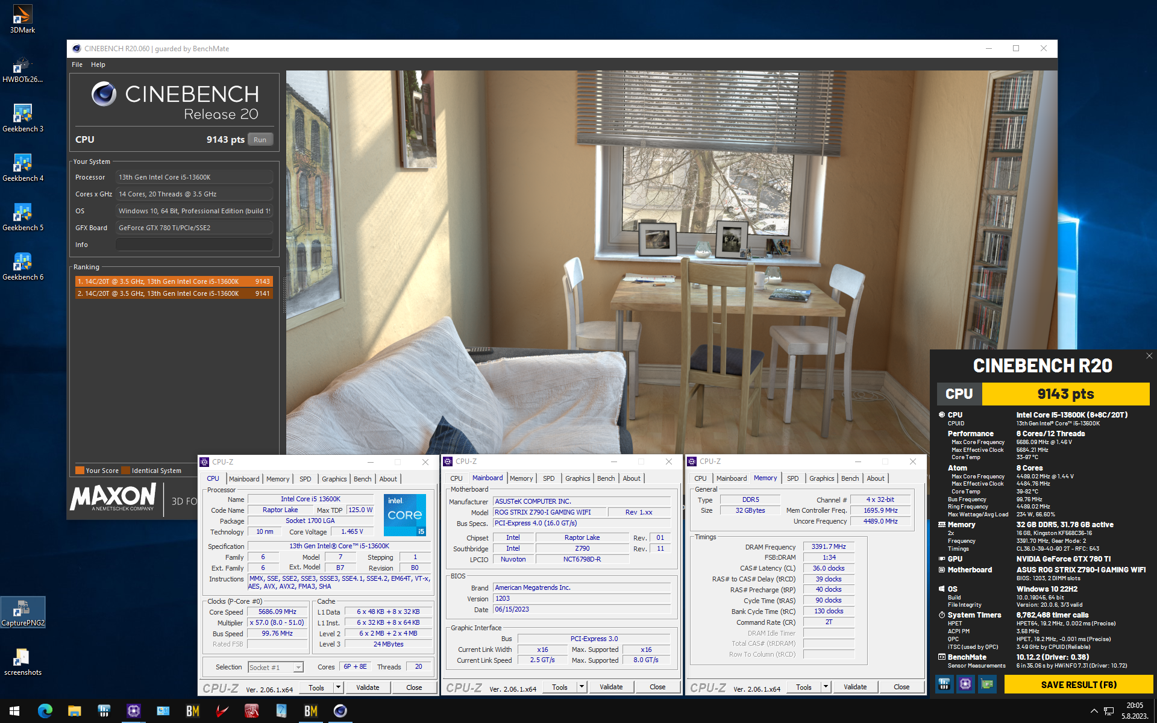Open Memory tab in left CPU-Z window
Viewport: 1157px width, 723px height.
[278, 479]
